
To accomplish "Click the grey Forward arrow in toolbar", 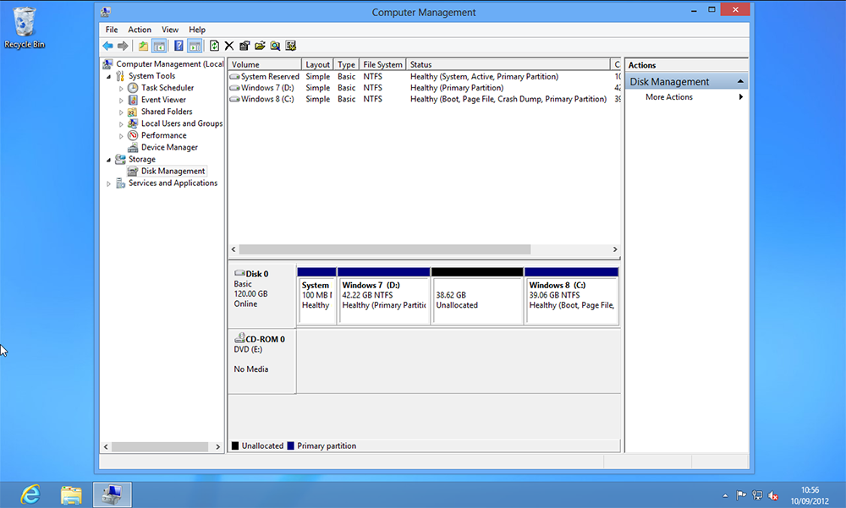I will click(123, 46).
